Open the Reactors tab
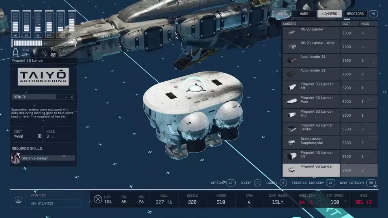This screenshot has width=388, height=218. click(x=355, y=14)
